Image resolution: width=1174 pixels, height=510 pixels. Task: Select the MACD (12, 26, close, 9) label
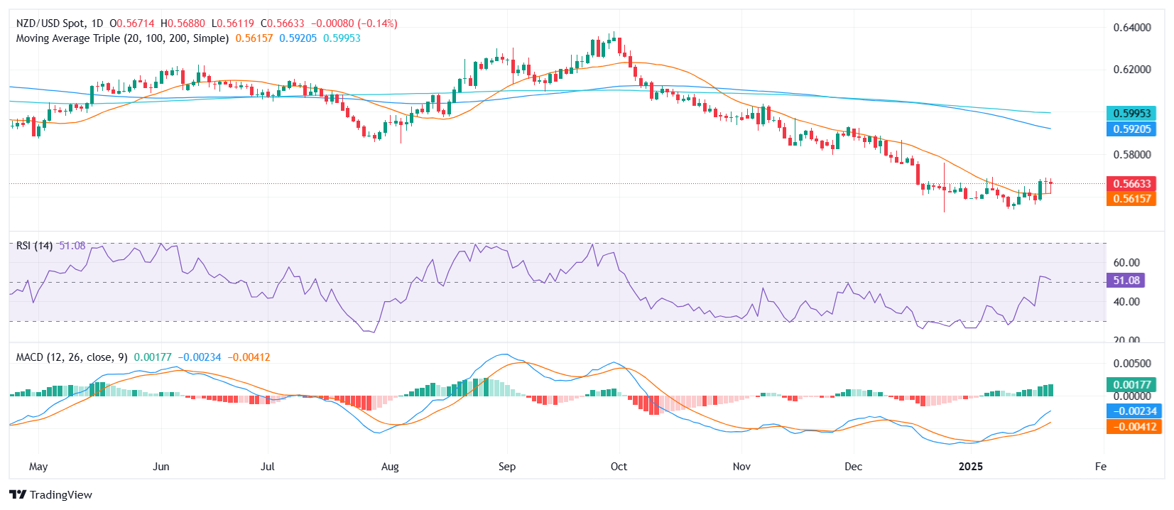point(72,357)
